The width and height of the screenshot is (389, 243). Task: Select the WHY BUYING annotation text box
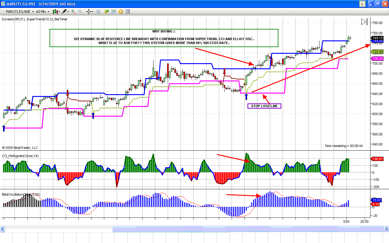[164, 38]
